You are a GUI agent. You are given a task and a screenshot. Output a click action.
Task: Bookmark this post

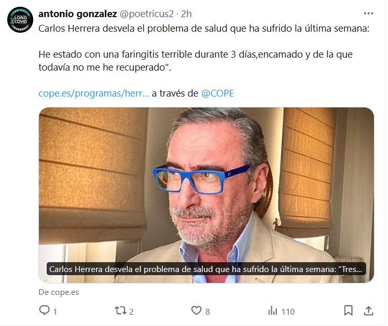[349, 310]
